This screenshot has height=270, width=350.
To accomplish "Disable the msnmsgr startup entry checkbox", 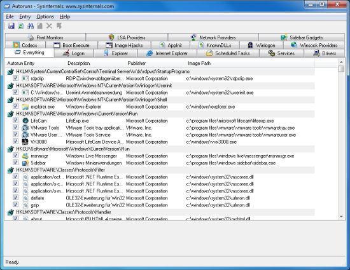I will pyautogui.click(x=15, y=156).
